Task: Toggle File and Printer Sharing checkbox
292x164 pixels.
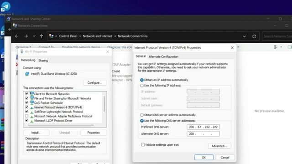Action: [26, 98]
